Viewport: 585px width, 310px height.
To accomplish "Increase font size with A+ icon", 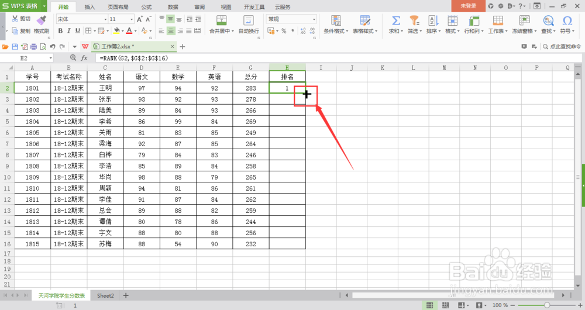I will (140, 19).
